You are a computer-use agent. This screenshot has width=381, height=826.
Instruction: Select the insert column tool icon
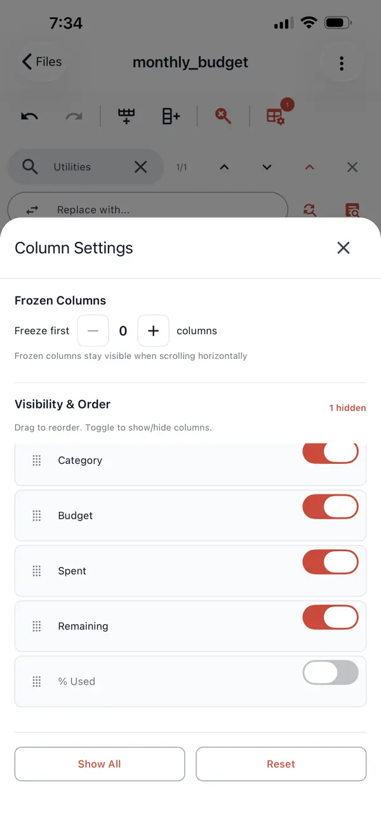click(x=170, y=116)
